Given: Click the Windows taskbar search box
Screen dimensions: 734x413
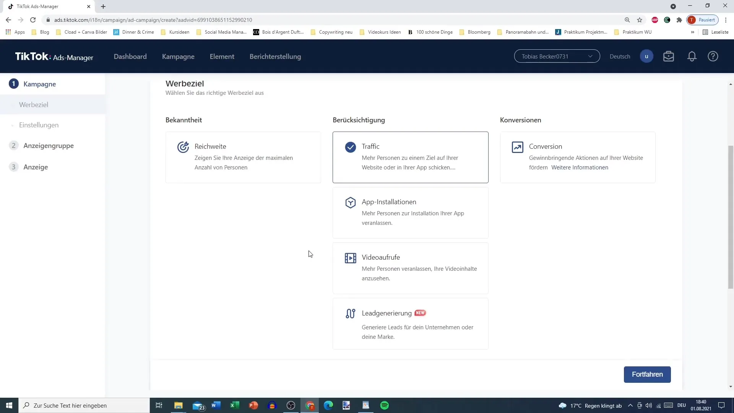Looking at the screenshot, I should click(84, 405).
